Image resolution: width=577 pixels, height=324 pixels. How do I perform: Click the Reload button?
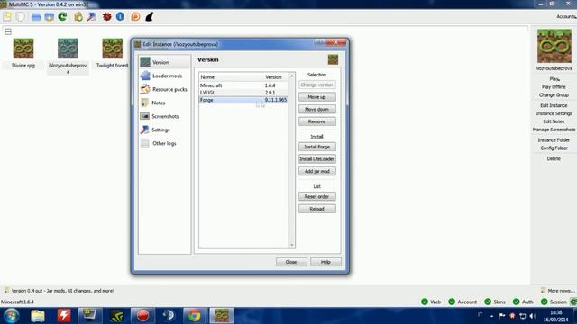click(316, 209)
